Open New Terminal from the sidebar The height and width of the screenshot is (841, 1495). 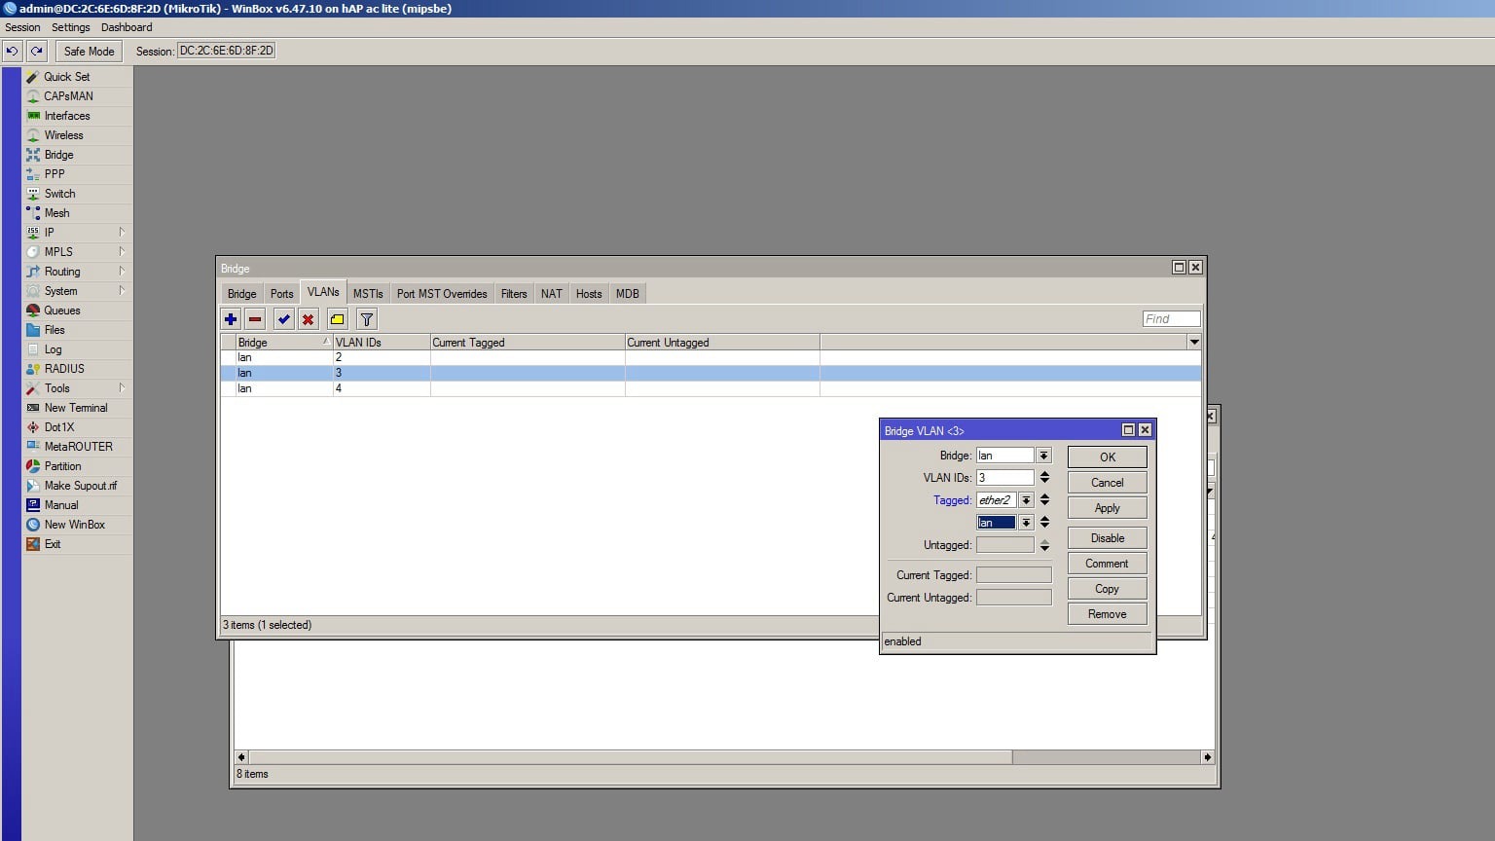click(x=75, y=408)
